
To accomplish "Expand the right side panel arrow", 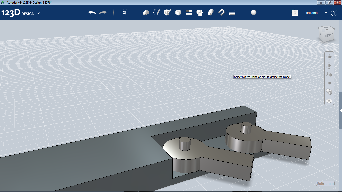I will tap(341, 110).
